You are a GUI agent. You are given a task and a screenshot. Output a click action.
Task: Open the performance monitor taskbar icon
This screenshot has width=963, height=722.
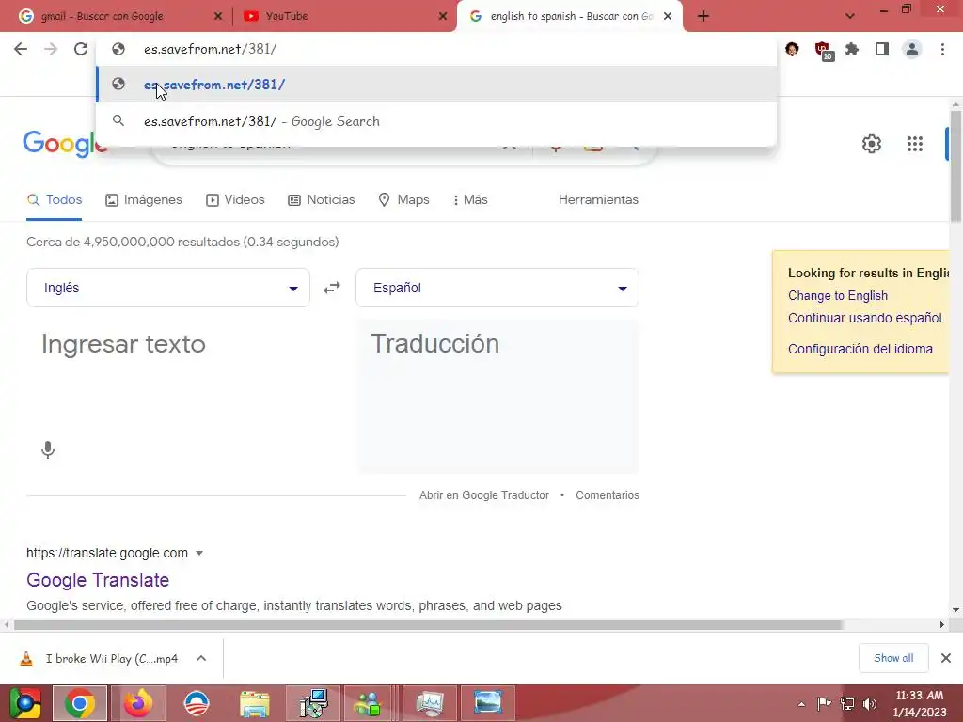point(430,703)
